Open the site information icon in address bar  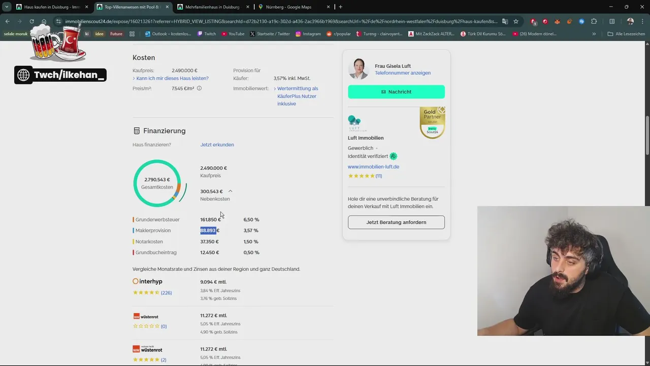point(58,21)
